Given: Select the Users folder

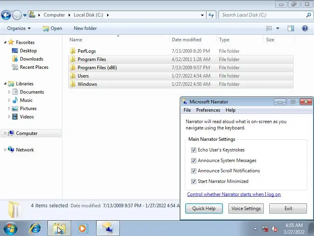Looking at the screenshot, I should pos(181,76).
